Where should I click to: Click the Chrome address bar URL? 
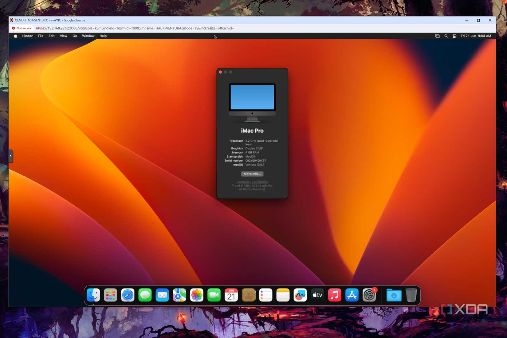point(135,28)
